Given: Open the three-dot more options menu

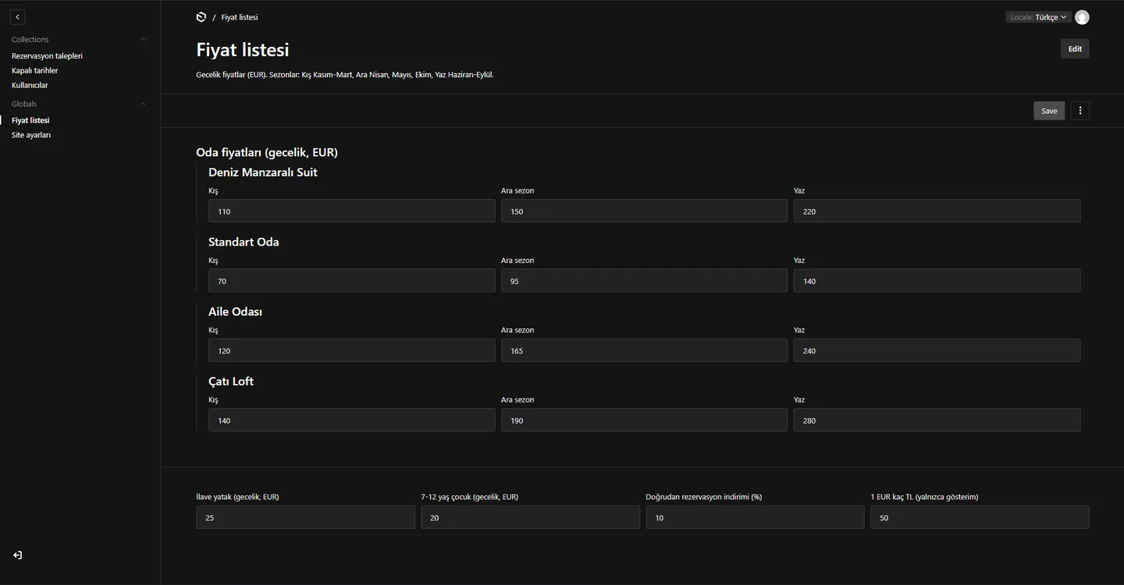Looking at the screenshot, I should click(x=1080, y=111).
